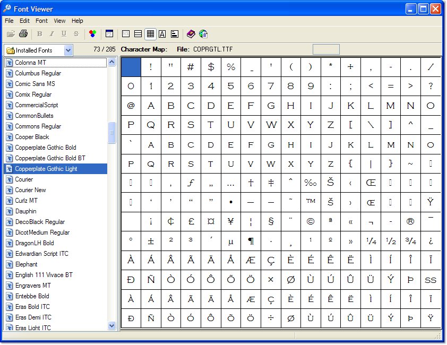Switch to single character 'A' view

click(162, 33)
